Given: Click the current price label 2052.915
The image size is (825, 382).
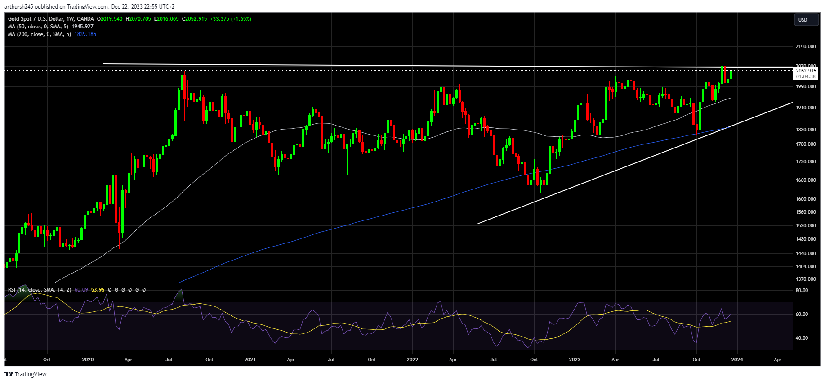Looking at the screenshot, I should coord(806,71).
